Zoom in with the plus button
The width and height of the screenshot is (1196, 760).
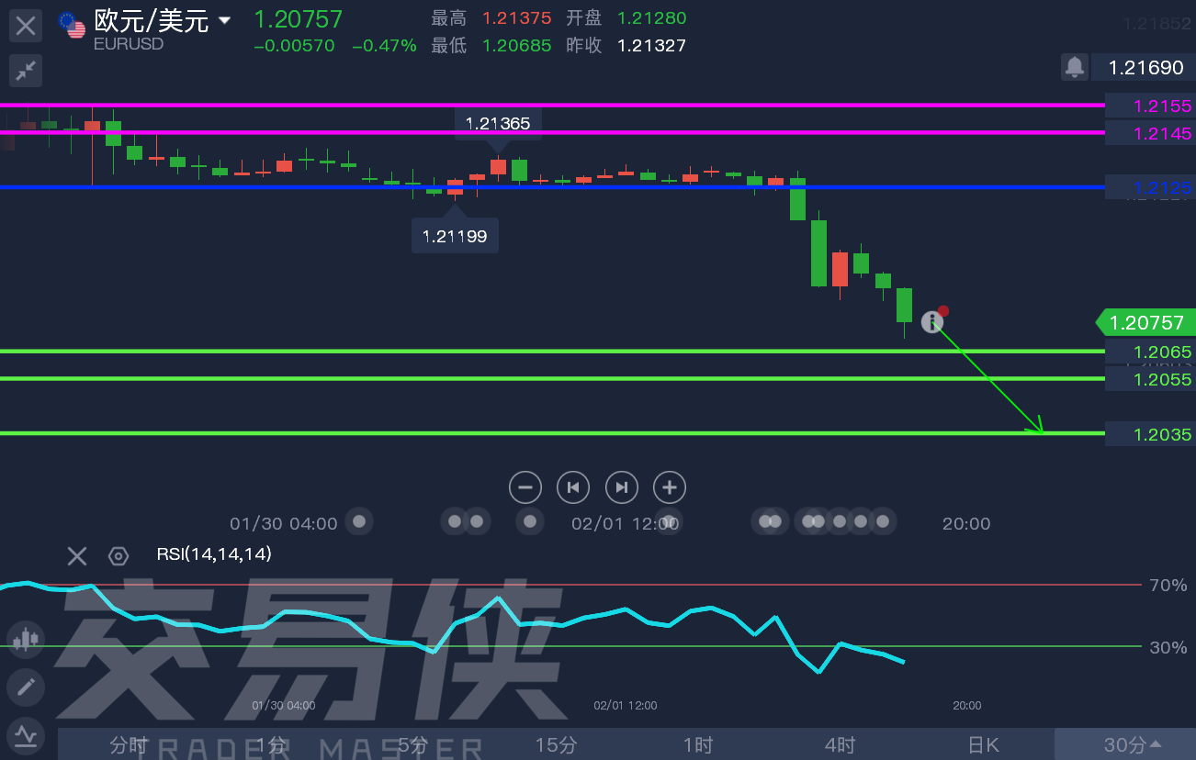point(670,487)
